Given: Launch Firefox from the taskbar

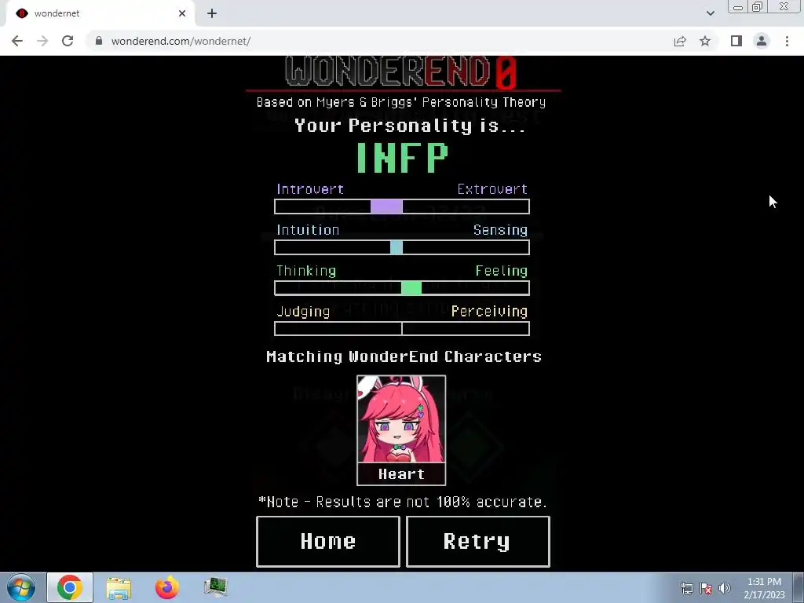Looking at the screenshot, I should pyautogui.click(x=167, y=587).
